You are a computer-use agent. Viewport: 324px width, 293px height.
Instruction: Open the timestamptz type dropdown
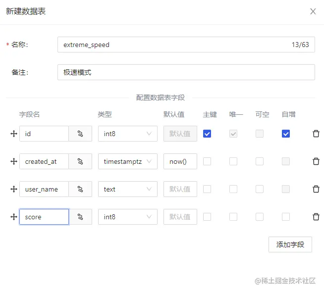pyautogui.click(x=128, y=161)
